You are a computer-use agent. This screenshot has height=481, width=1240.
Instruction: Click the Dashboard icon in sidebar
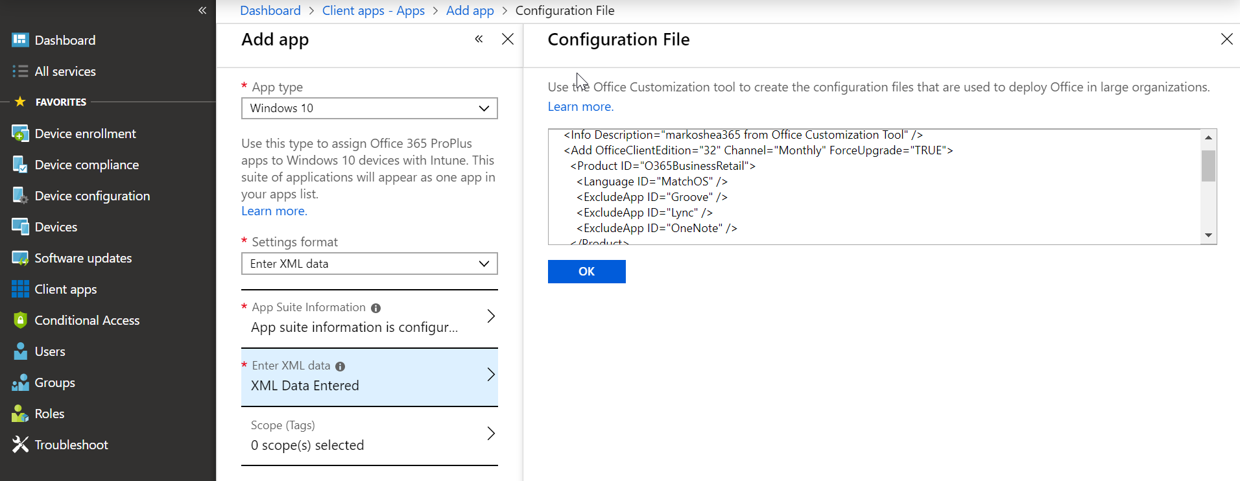(20, 40)
